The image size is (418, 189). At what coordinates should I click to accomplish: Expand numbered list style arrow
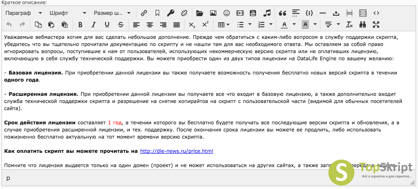pos(271,25)
